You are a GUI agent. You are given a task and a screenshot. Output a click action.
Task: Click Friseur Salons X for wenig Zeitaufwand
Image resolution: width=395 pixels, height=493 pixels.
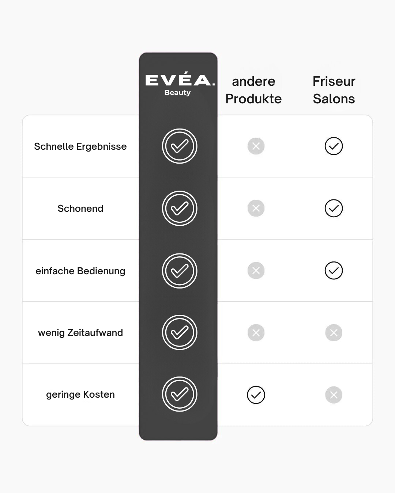[334, 333]
